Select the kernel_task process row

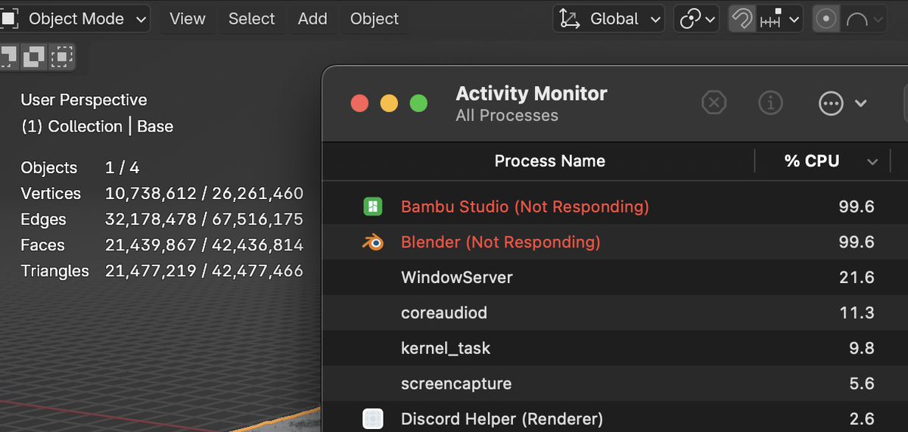coord(615,348)
